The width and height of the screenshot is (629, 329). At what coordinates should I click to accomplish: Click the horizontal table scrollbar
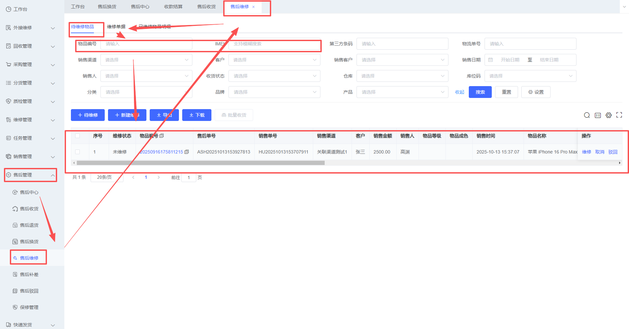point(200,163)
